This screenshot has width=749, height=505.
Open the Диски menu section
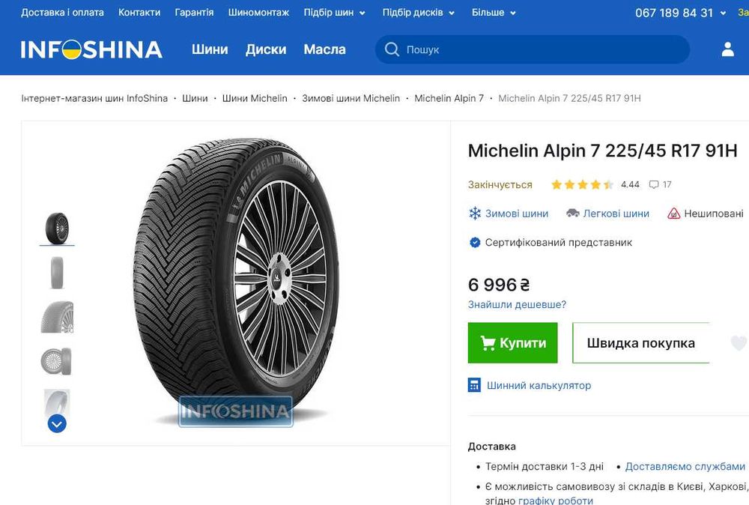(266, 49)
